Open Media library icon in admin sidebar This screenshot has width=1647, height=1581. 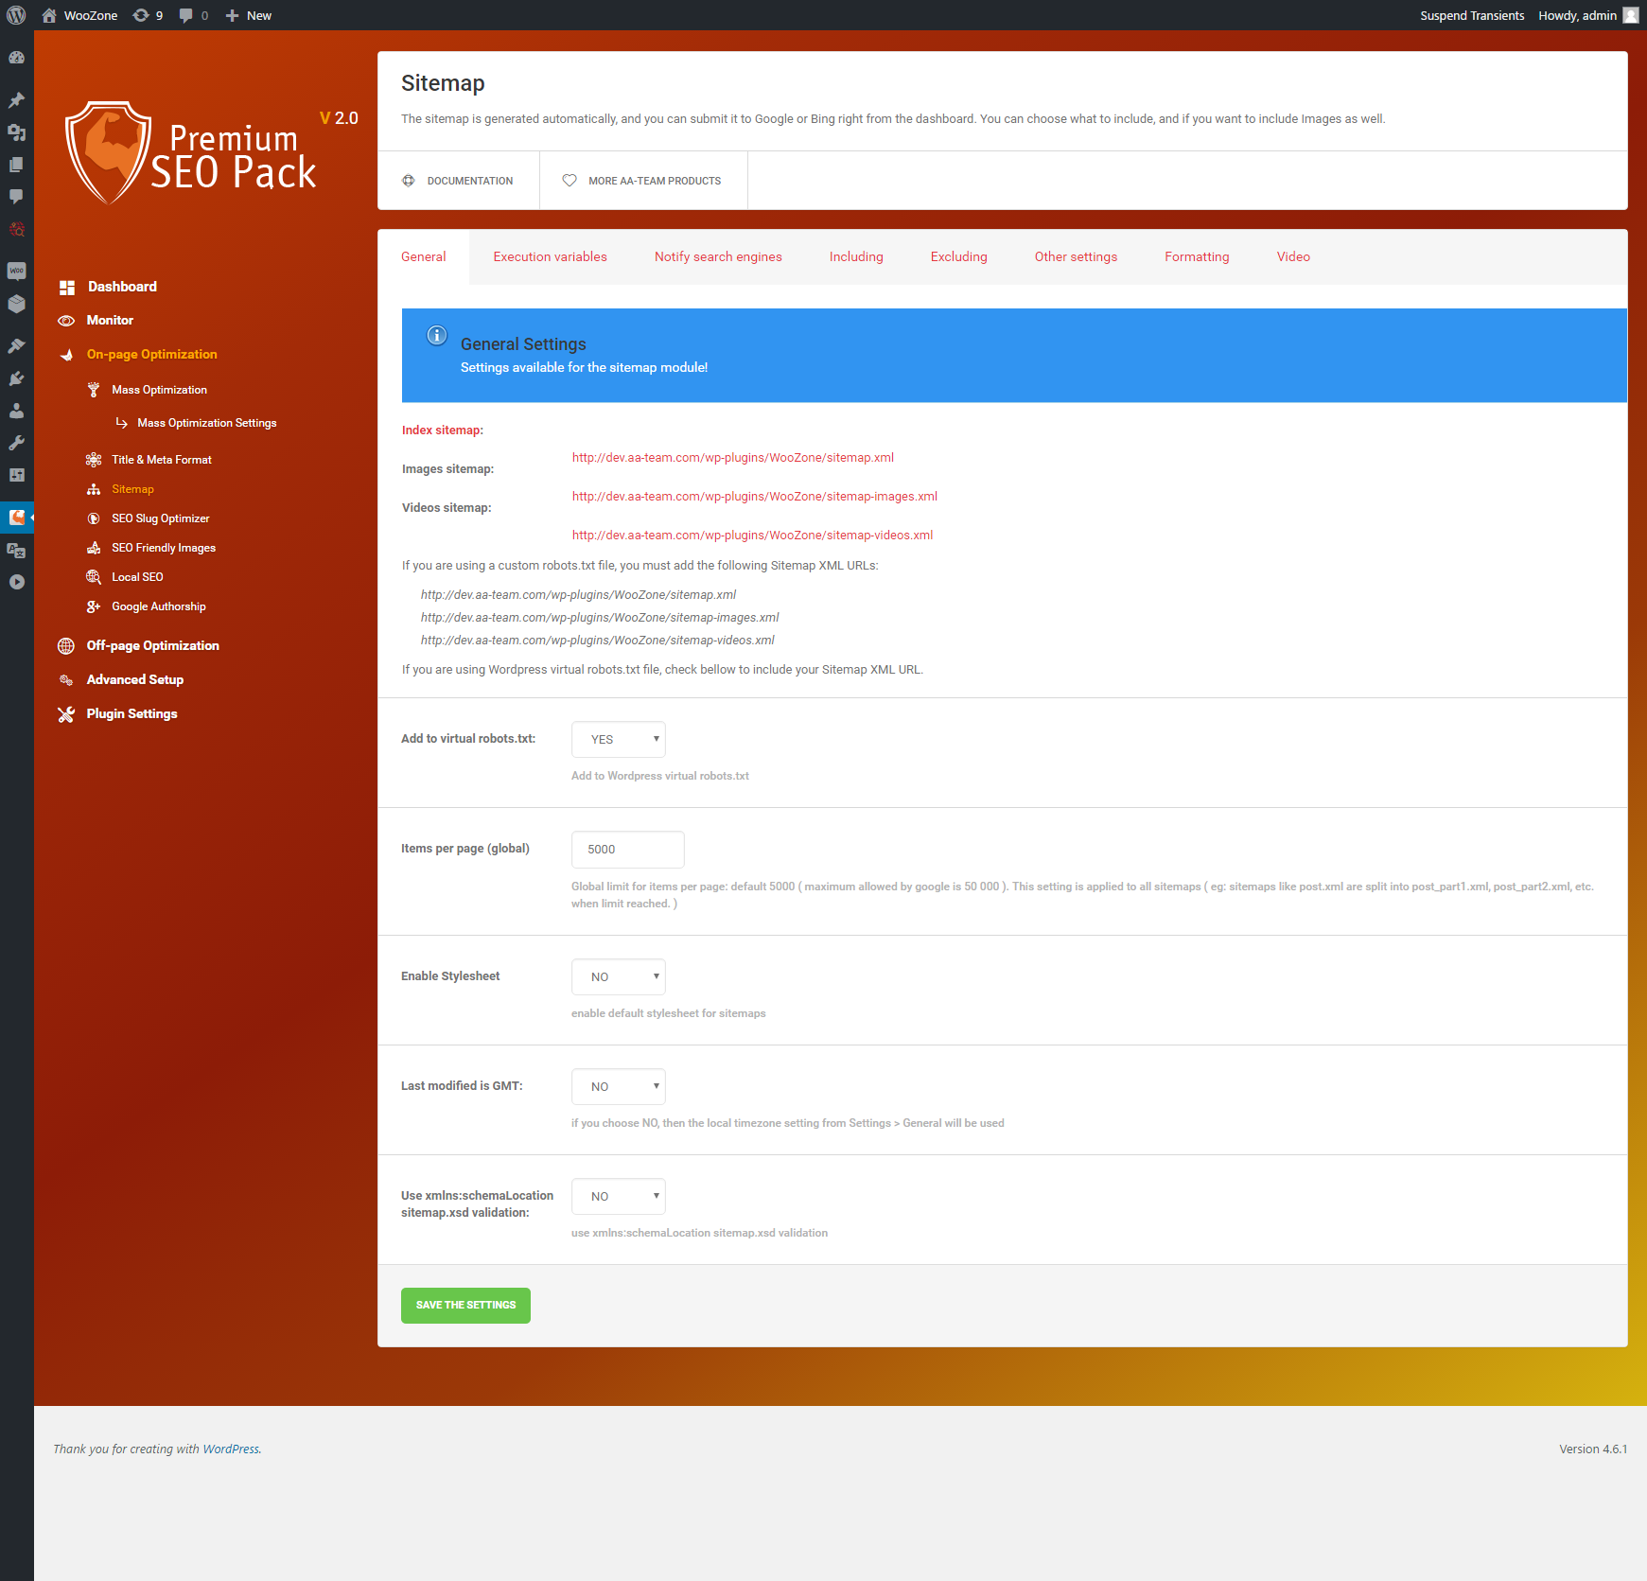[x=16, y=132]
